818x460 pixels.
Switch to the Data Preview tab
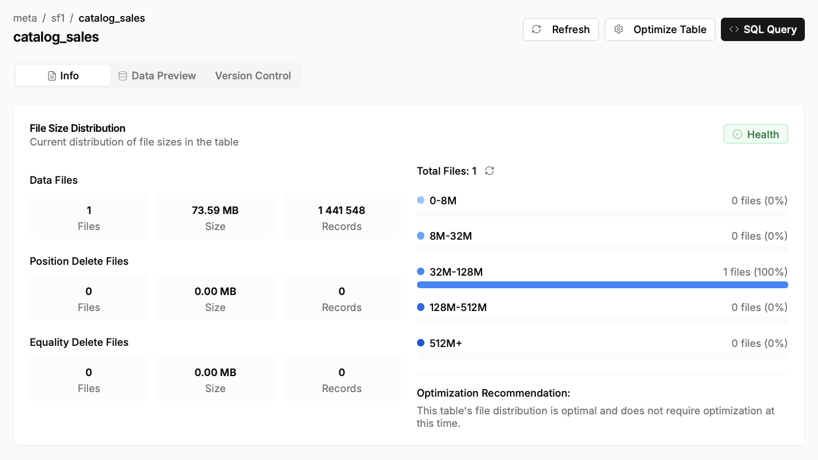(x=157, y=75)
